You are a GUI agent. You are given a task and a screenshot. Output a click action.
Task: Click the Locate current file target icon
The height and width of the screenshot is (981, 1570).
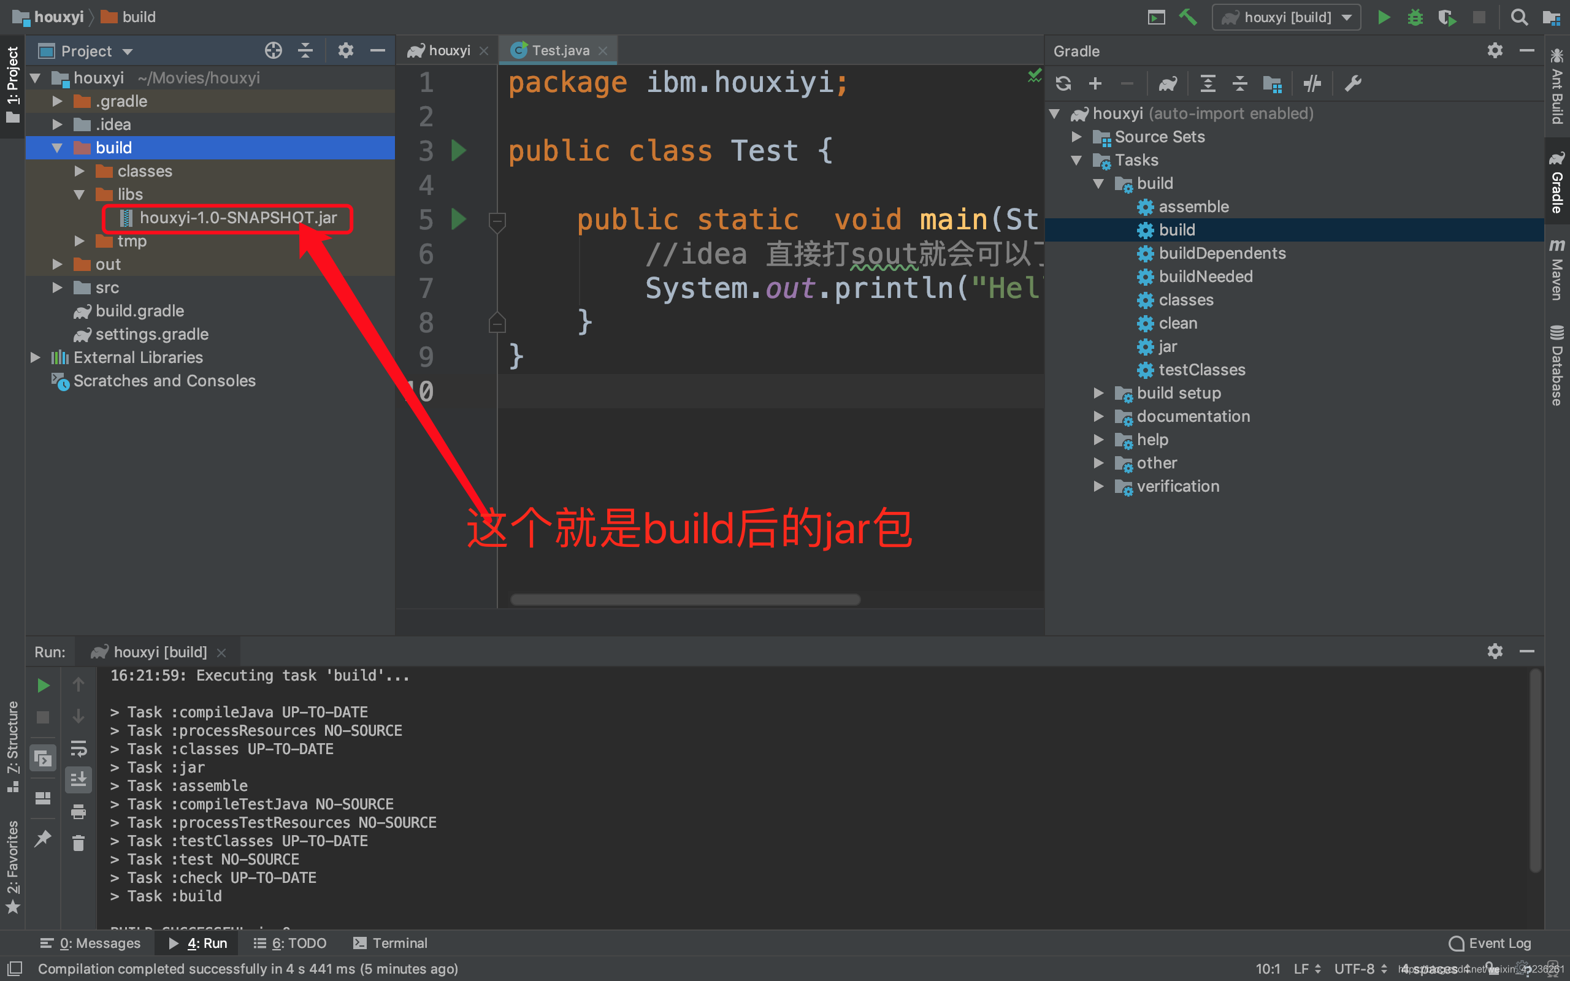(x=273, y=51)
